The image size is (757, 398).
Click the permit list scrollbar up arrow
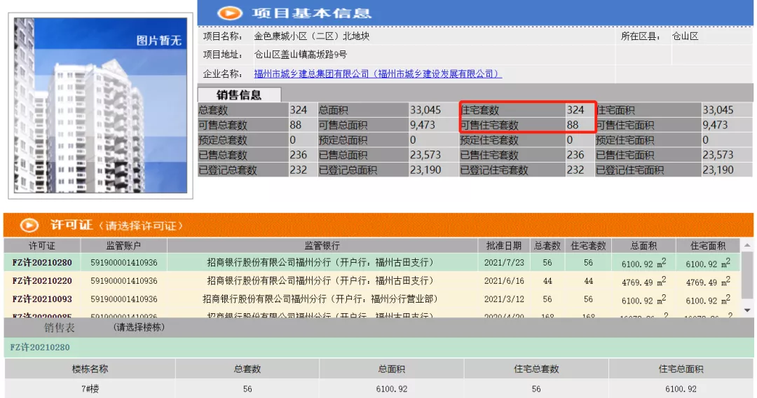(747, 245)
